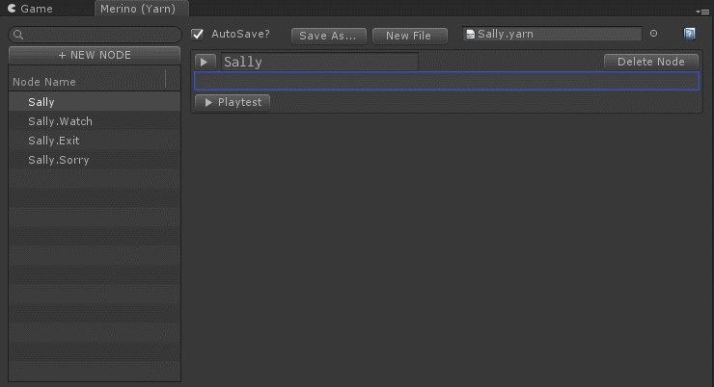714x387 pixels.
Task: Click the New File button
Action: [408, 36]
